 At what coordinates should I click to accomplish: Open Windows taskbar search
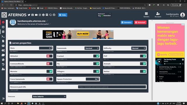(5, 104)
